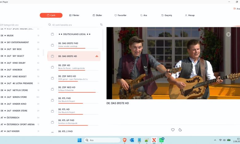Focus the live channel search field
Viewport: 240px width, 144px height.
click(75, 25)
